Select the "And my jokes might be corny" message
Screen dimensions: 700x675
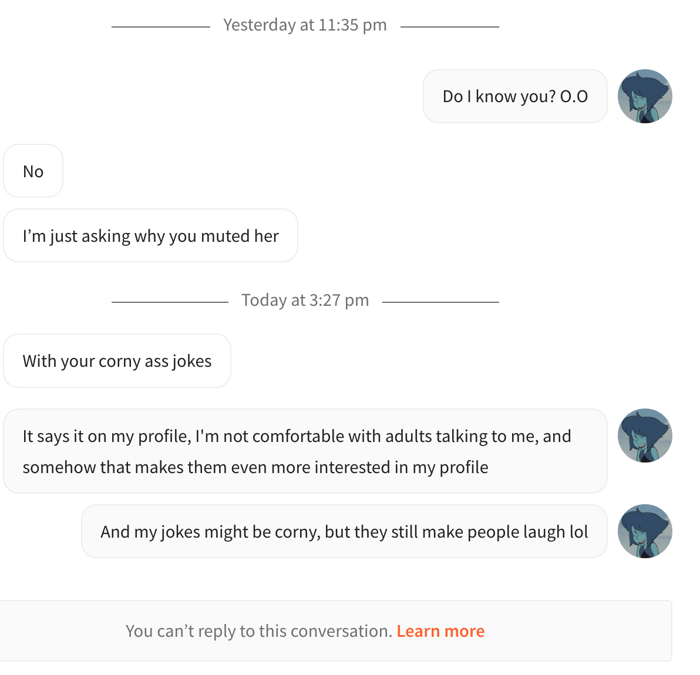coord(344,531)
